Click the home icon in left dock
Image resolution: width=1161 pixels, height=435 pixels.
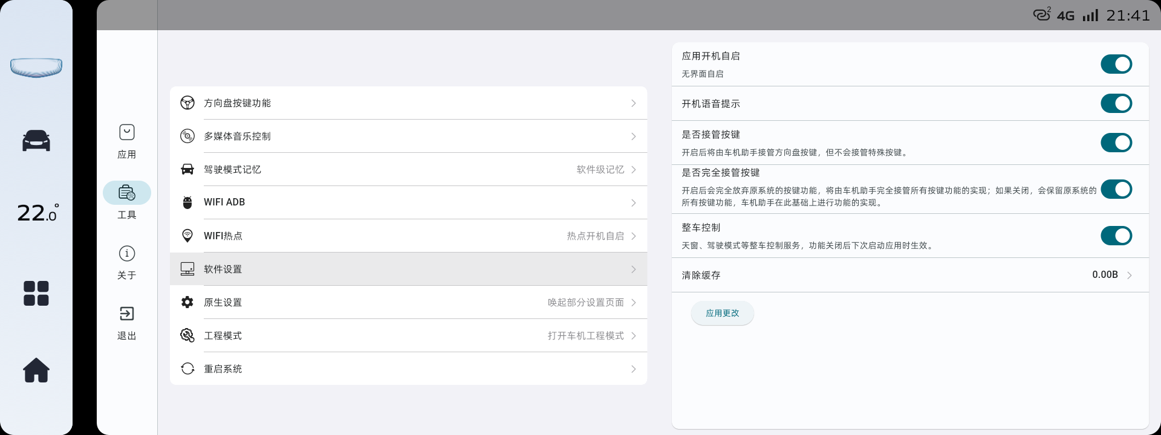pos(36,370)
